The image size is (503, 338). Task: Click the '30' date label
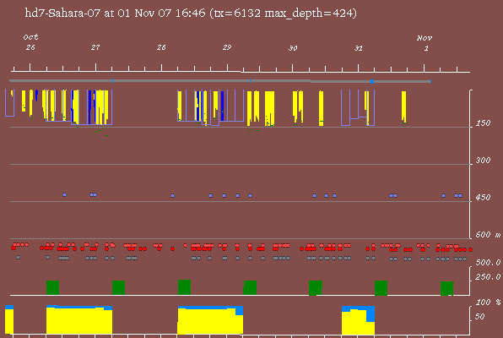click(293, 48)
